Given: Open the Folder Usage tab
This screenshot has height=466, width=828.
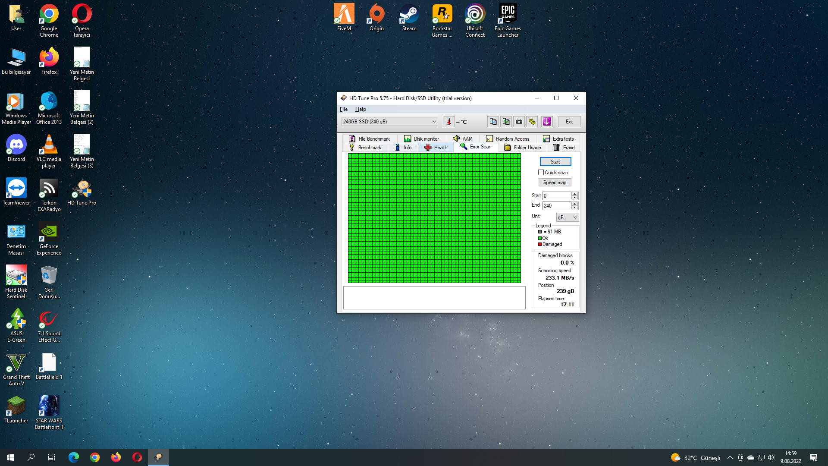Looking at the screenshot, I should 523,148.
